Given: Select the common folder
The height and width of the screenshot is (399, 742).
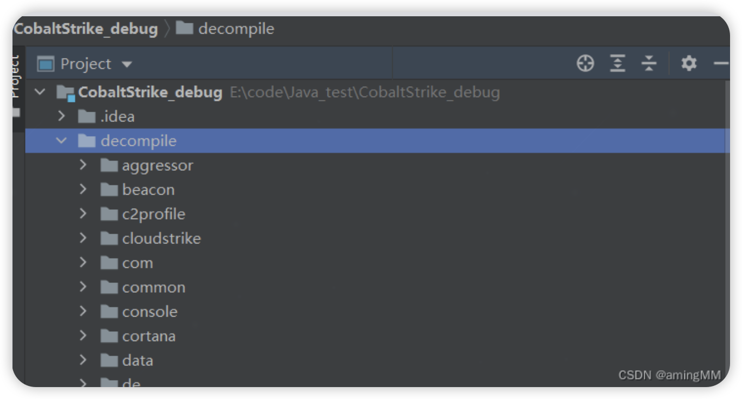Looking at the screenshot, I should click(x=153, y=287).
